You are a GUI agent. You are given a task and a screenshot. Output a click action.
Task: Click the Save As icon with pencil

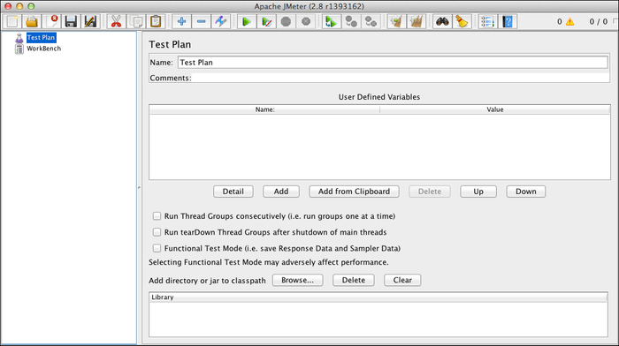90,22
